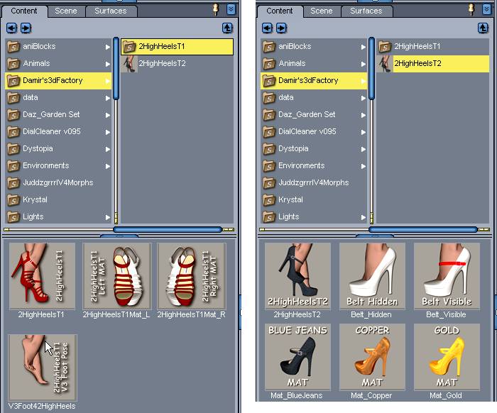Click the back arrow in right panel

pos(267,28)
